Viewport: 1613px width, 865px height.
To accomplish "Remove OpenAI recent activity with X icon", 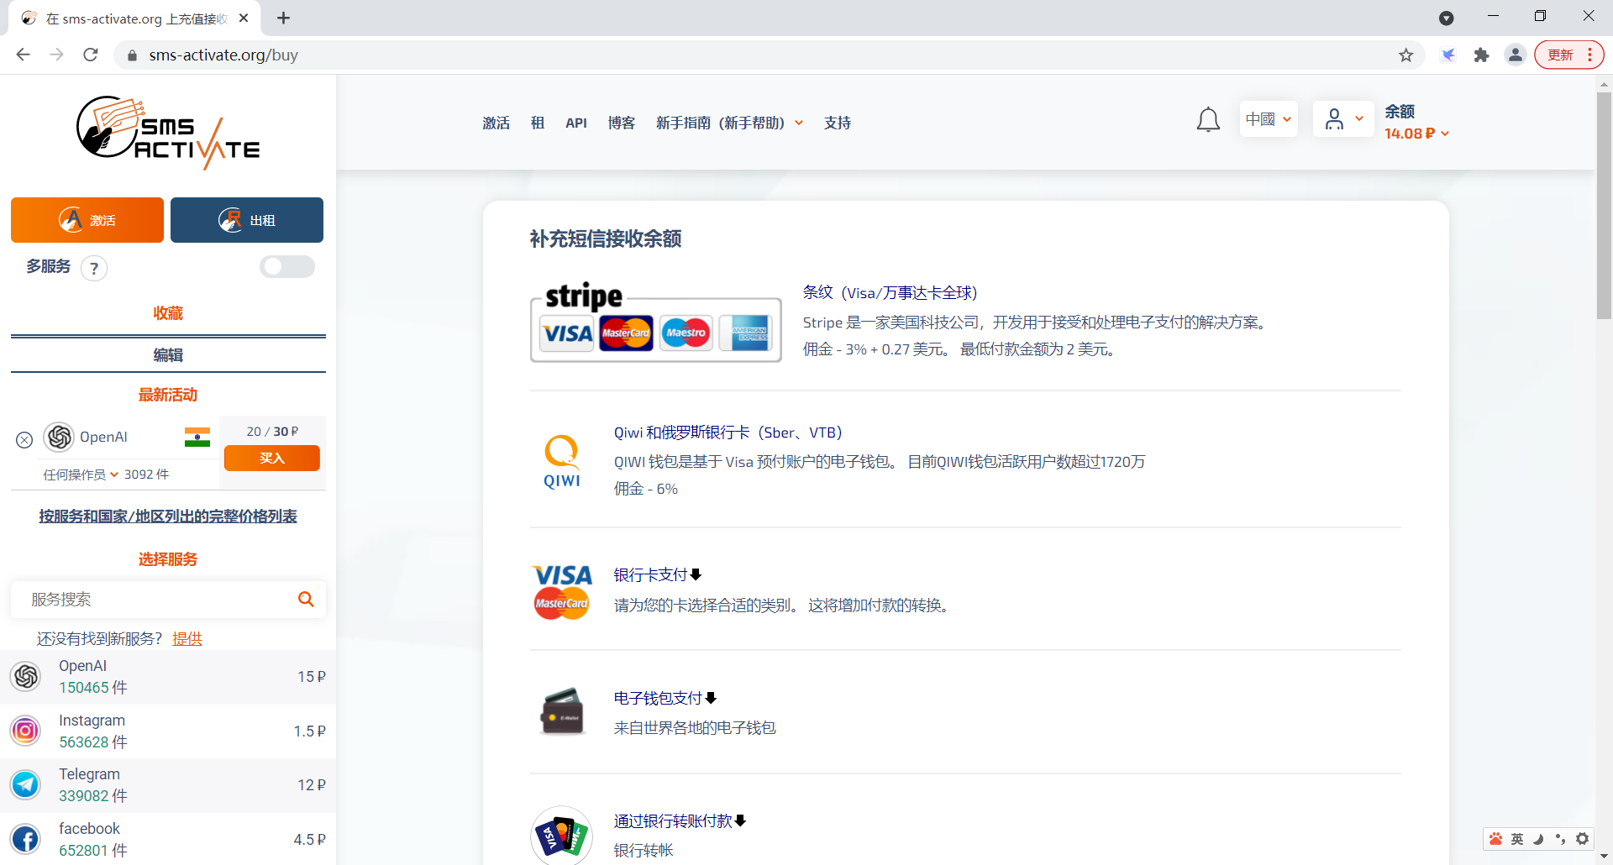I will tap(24, 439).
